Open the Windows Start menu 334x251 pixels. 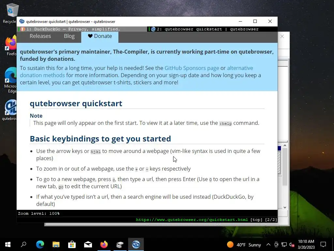[x=8, y=244]
